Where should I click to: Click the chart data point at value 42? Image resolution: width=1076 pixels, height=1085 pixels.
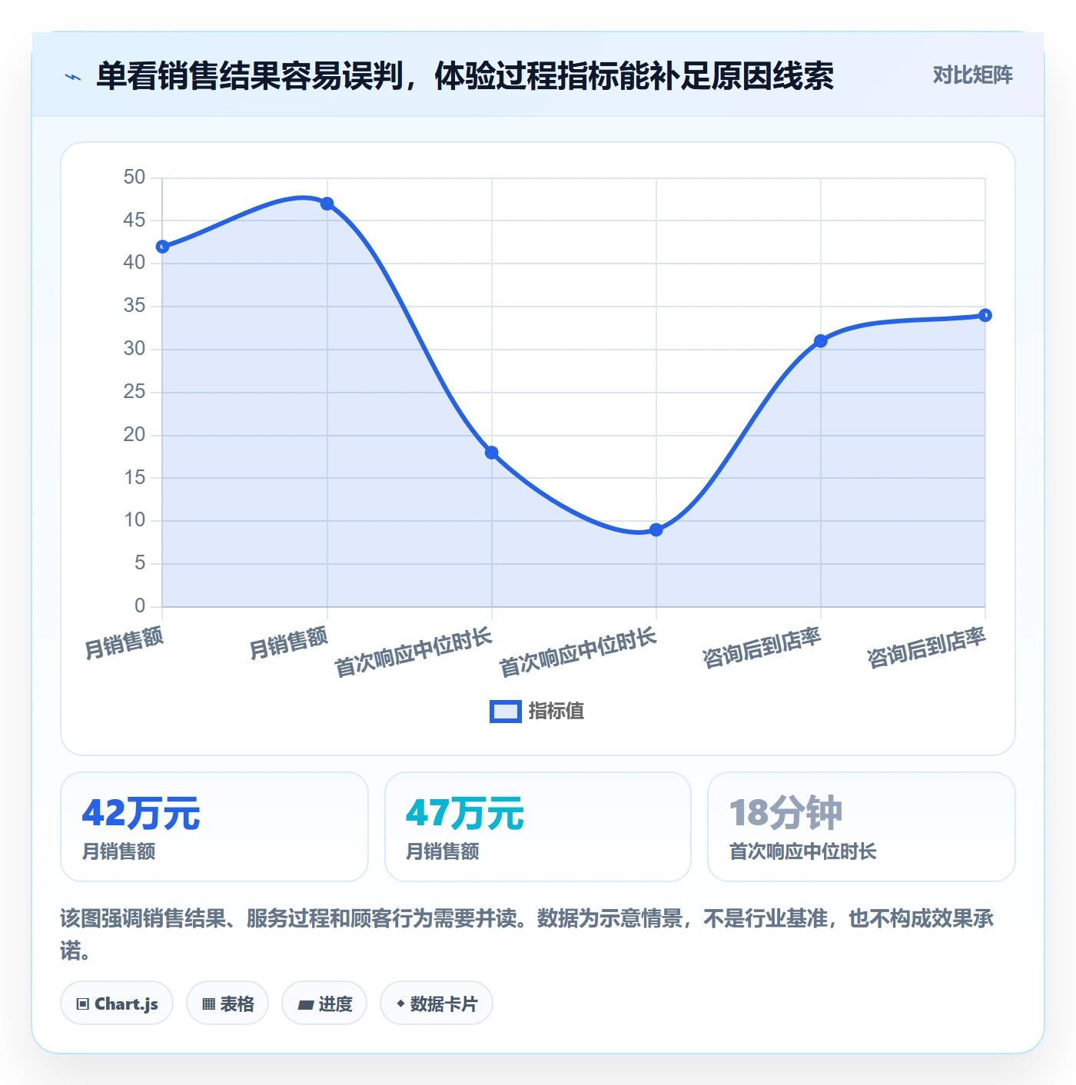pos(162,247)
